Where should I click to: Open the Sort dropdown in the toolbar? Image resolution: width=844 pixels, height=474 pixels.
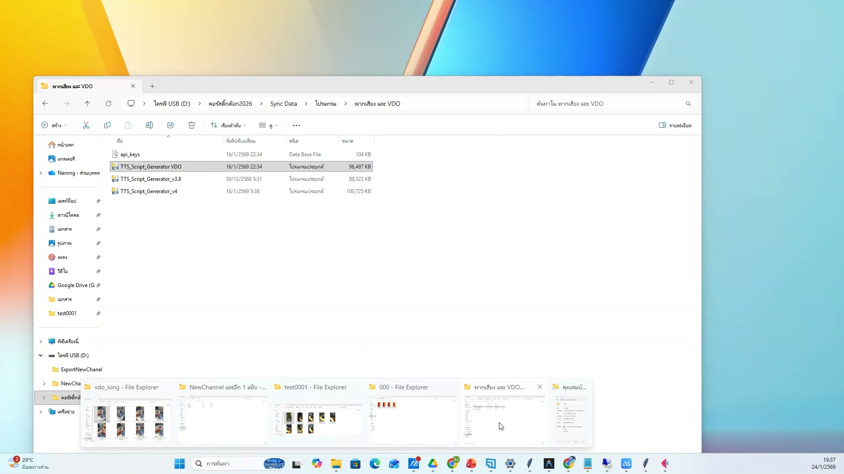[x=228, y=126]
